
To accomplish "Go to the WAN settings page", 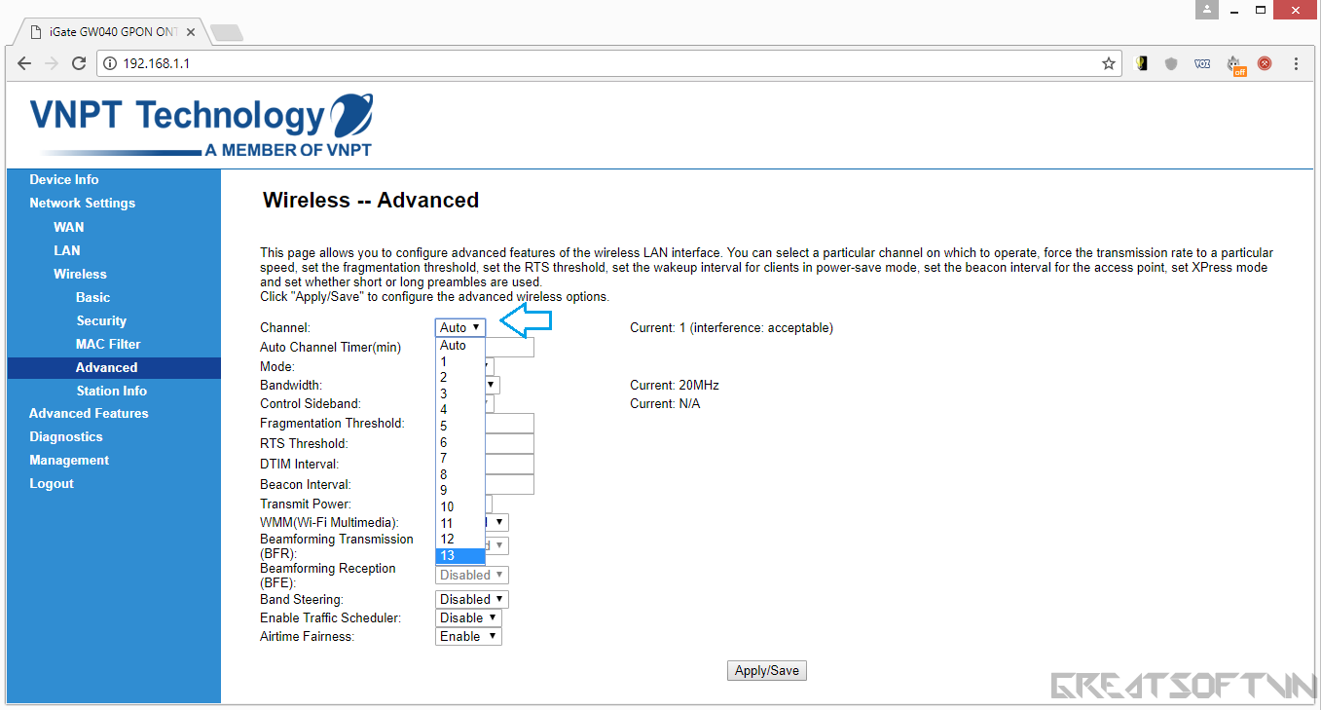I will [68, 227].
